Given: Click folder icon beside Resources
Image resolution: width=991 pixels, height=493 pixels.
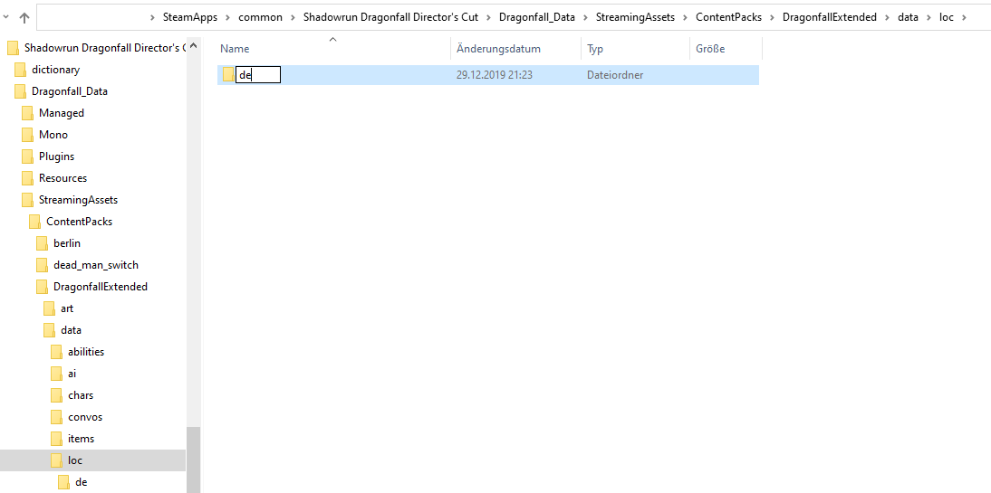Looking at the screenshot, I should click(x=27, y=178).
